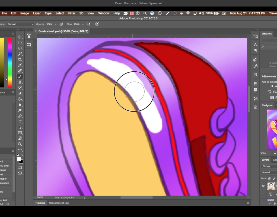Select the Magic Wand tool
The height and width of the screenshot is (217, 277).
[x=20, y=54]
